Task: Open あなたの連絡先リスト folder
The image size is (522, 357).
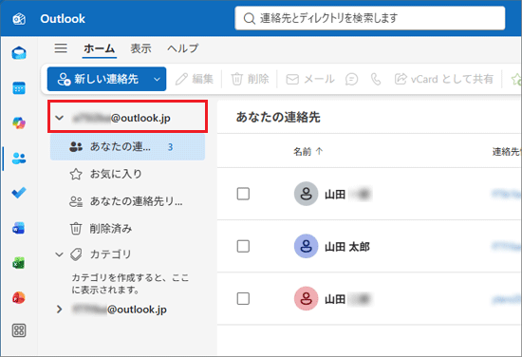Action: click(127, 201)
